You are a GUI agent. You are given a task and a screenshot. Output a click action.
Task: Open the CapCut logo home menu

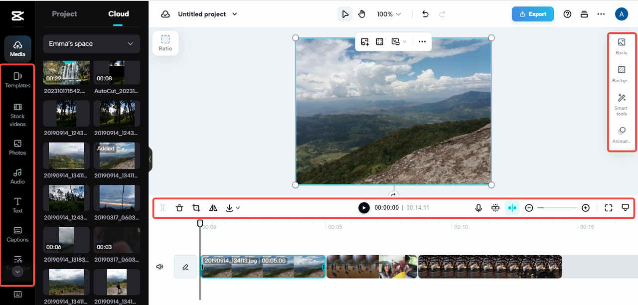click(x=17, y=16)
